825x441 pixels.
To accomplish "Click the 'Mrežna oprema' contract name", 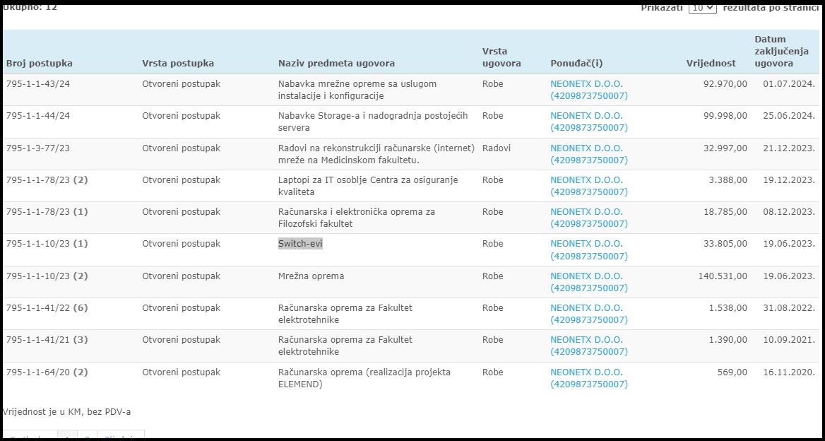I will (311, 276).
